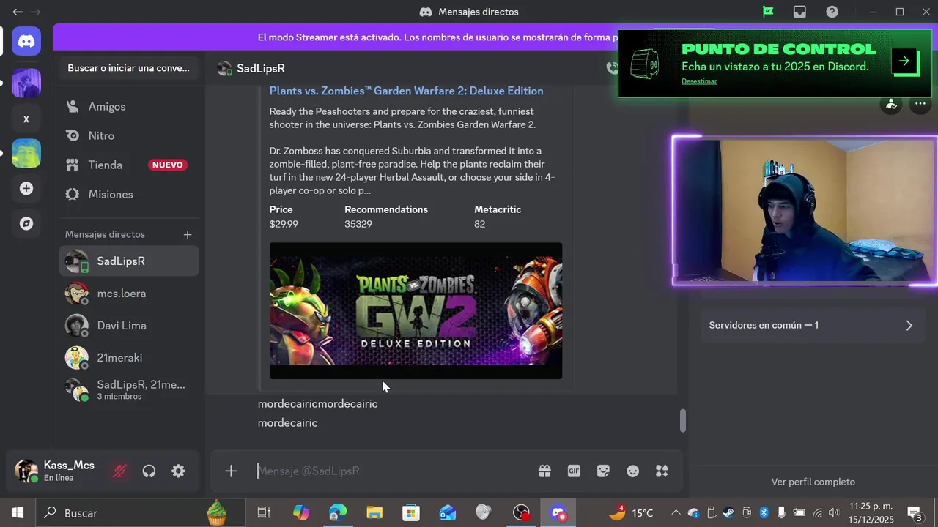
Task: Expand Servidores en común — 1
Action: (x=812, y=325)
